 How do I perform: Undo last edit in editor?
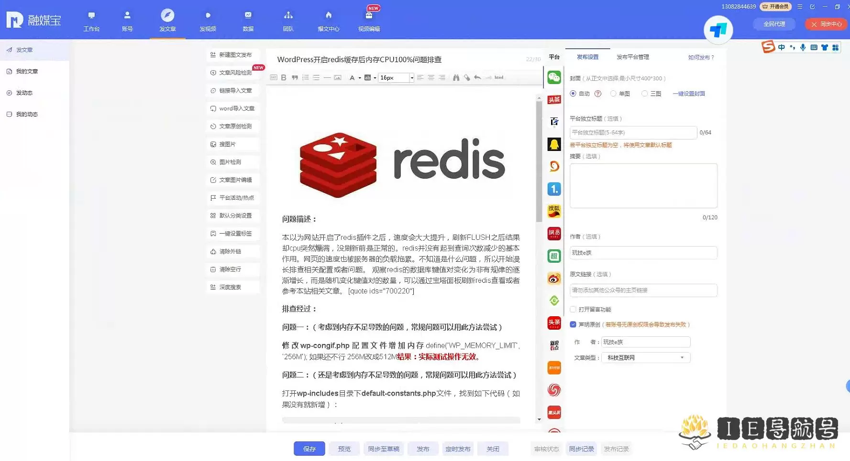477,77
